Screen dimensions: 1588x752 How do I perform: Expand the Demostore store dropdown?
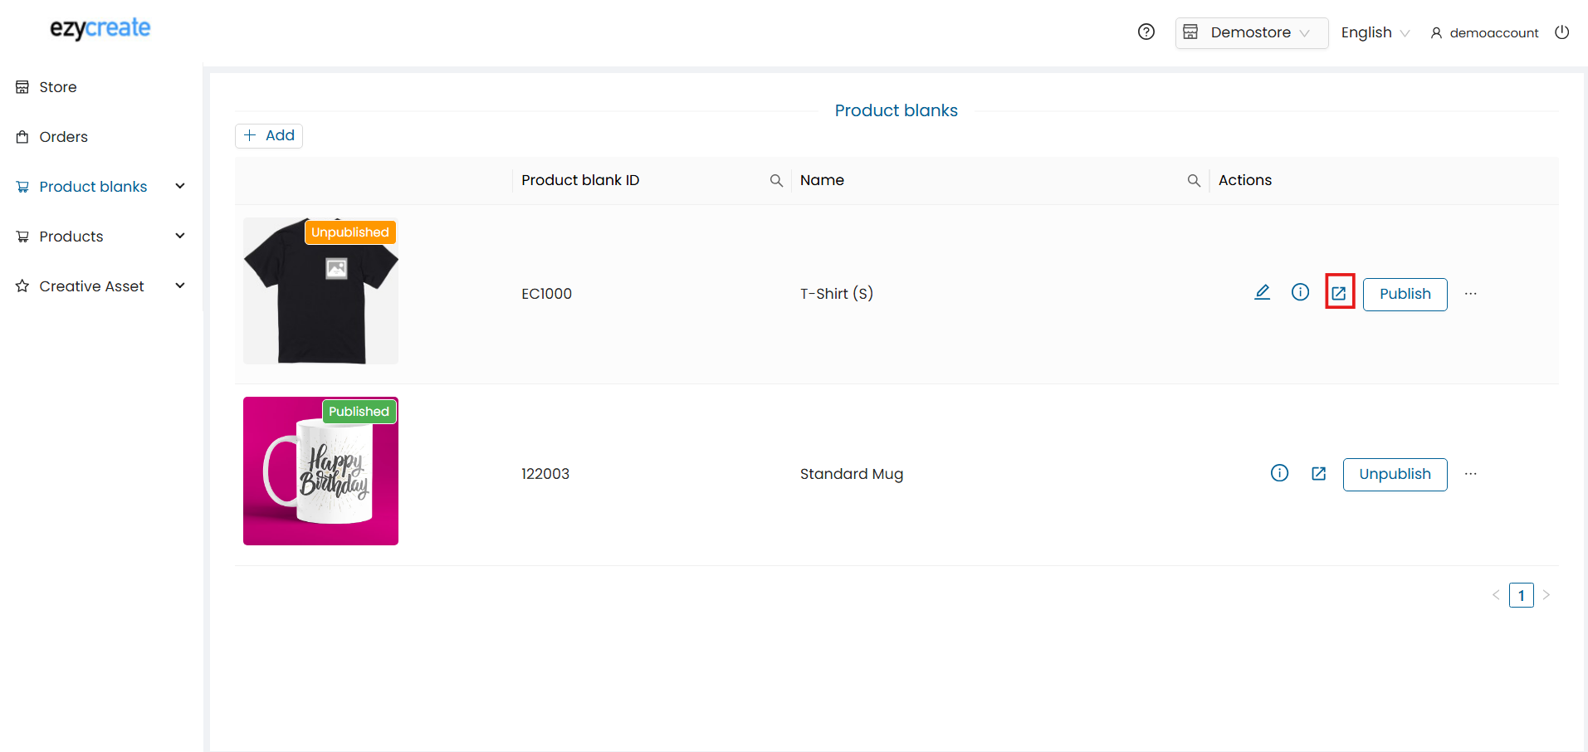point(1251,33)
